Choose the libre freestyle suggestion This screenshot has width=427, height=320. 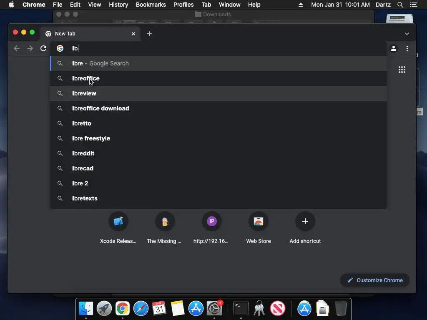click(219, 138)
